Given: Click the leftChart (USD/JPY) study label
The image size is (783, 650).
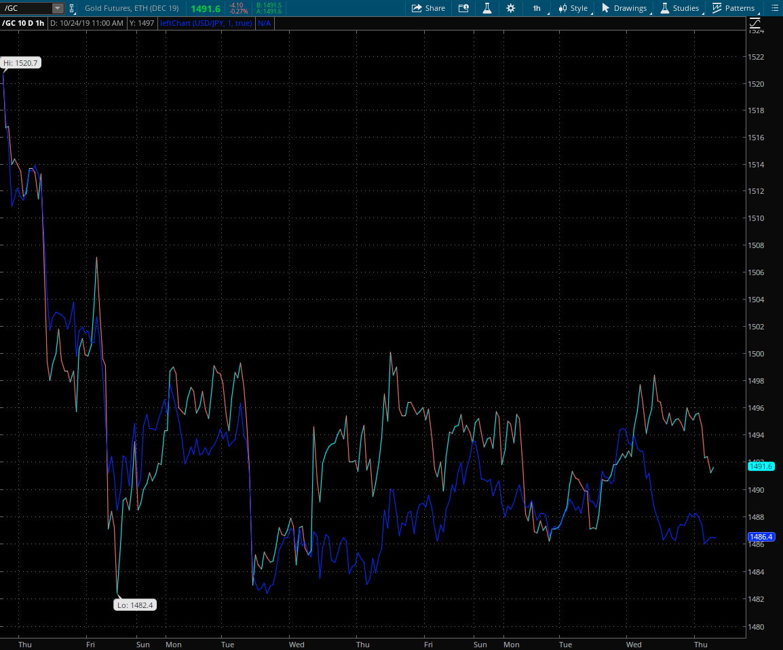Looking at the screenshot, I should (x=206, y=23).
